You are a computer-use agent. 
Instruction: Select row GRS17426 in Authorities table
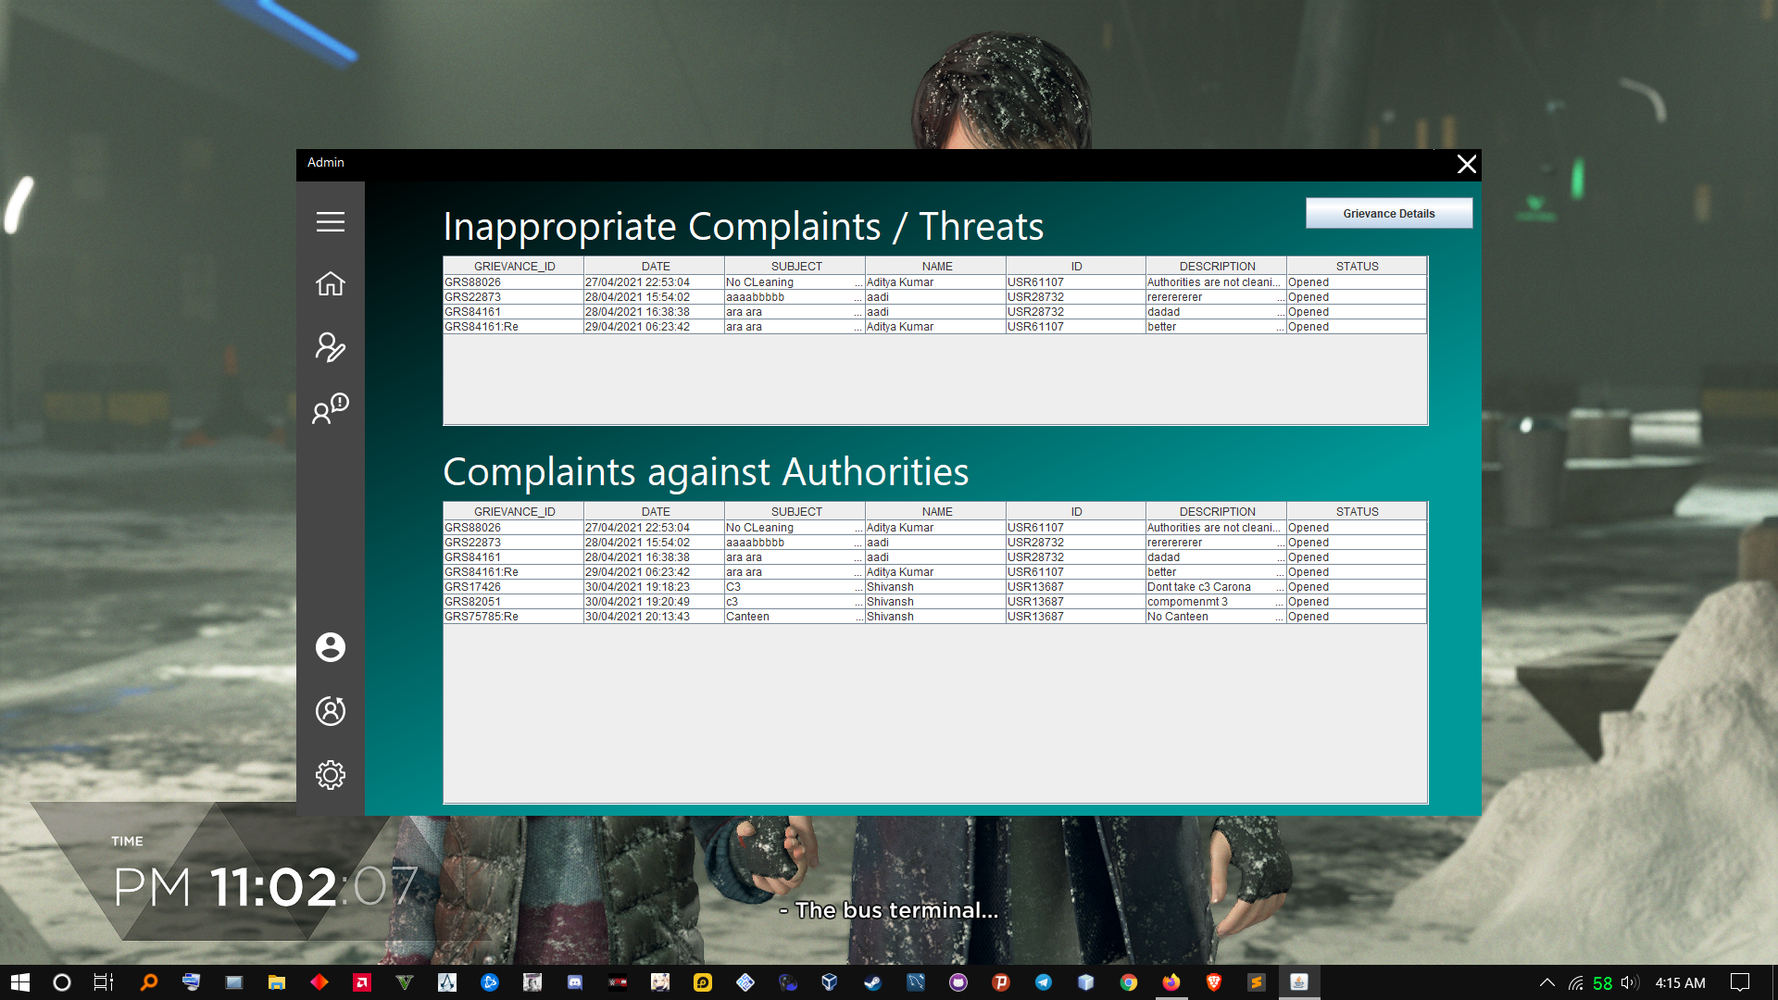pos(514,587)
